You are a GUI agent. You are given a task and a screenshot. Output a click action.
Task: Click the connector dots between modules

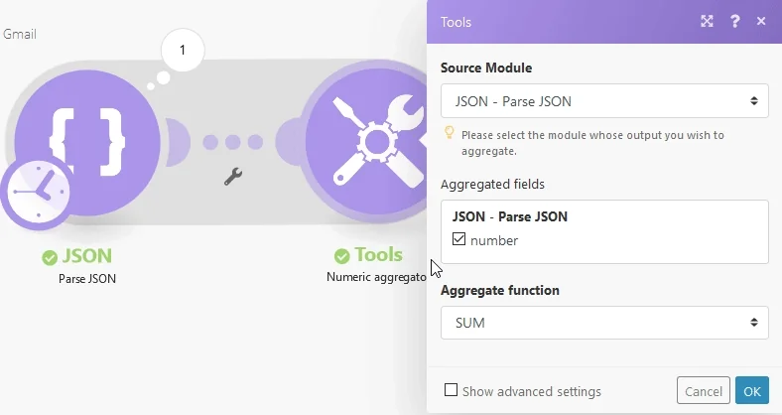tap(233, 142)
